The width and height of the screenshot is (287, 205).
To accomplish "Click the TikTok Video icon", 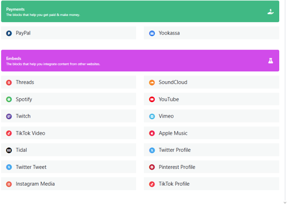I will click(x=9, y=133).
